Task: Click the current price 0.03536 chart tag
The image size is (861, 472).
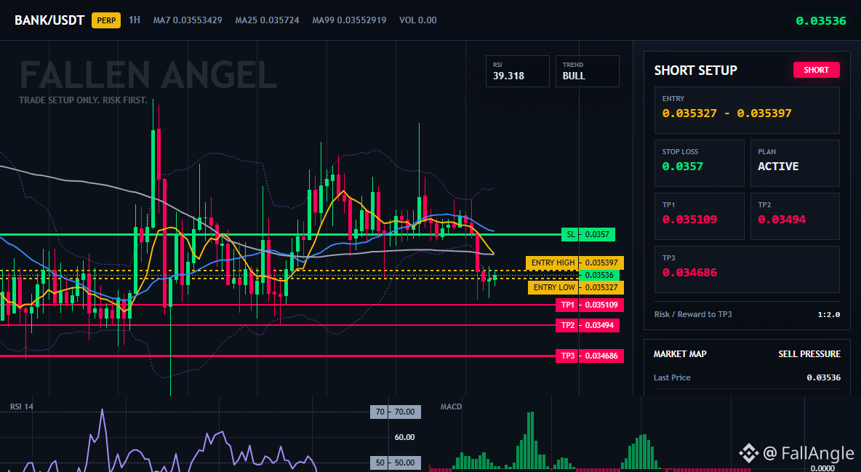Action: [599, 276]
